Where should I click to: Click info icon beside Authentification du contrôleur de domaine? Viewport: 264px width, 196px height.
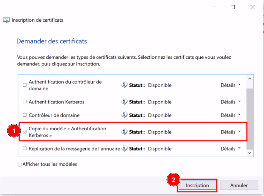tap(124, 85)
